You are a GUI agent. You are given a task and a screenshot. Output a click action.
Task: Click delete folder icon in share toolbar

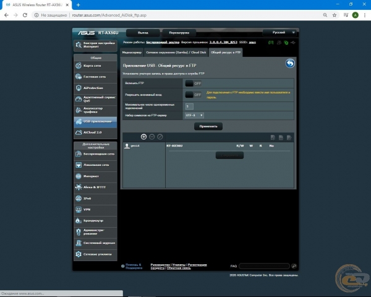pyautogui.click(x=281, y=137)
